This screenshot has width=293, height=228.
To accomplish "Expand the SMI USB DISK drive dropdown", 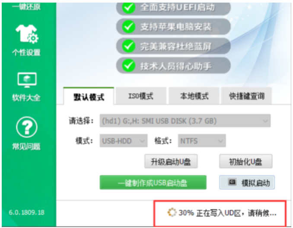I will point(185,121).
